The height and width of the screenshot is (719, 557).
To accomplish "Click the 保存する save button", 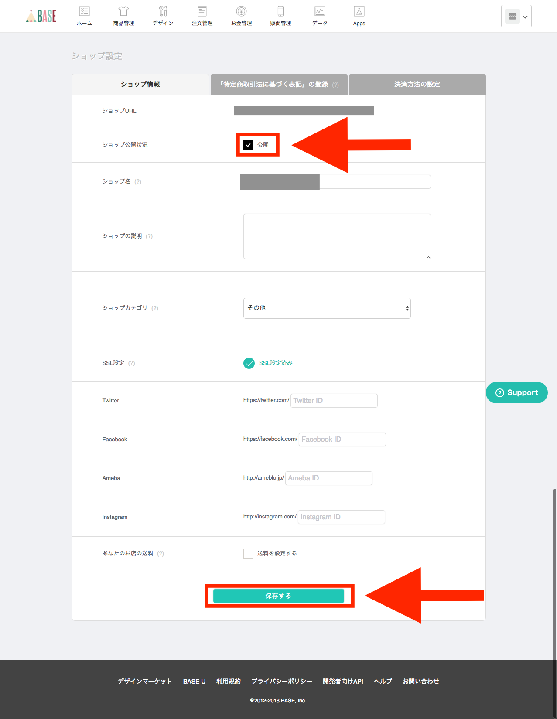I will point(278,596).
